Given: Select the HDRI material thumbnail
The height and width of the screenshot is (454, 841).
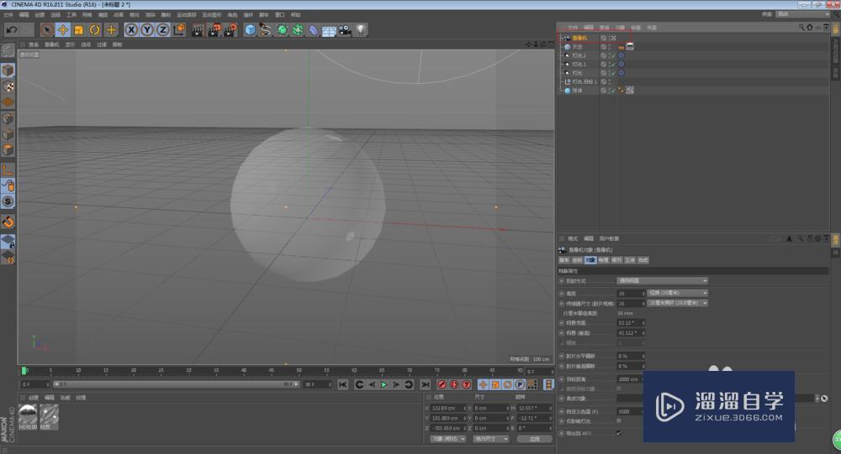Looking at the screenshot, I should tap(28, 416).
